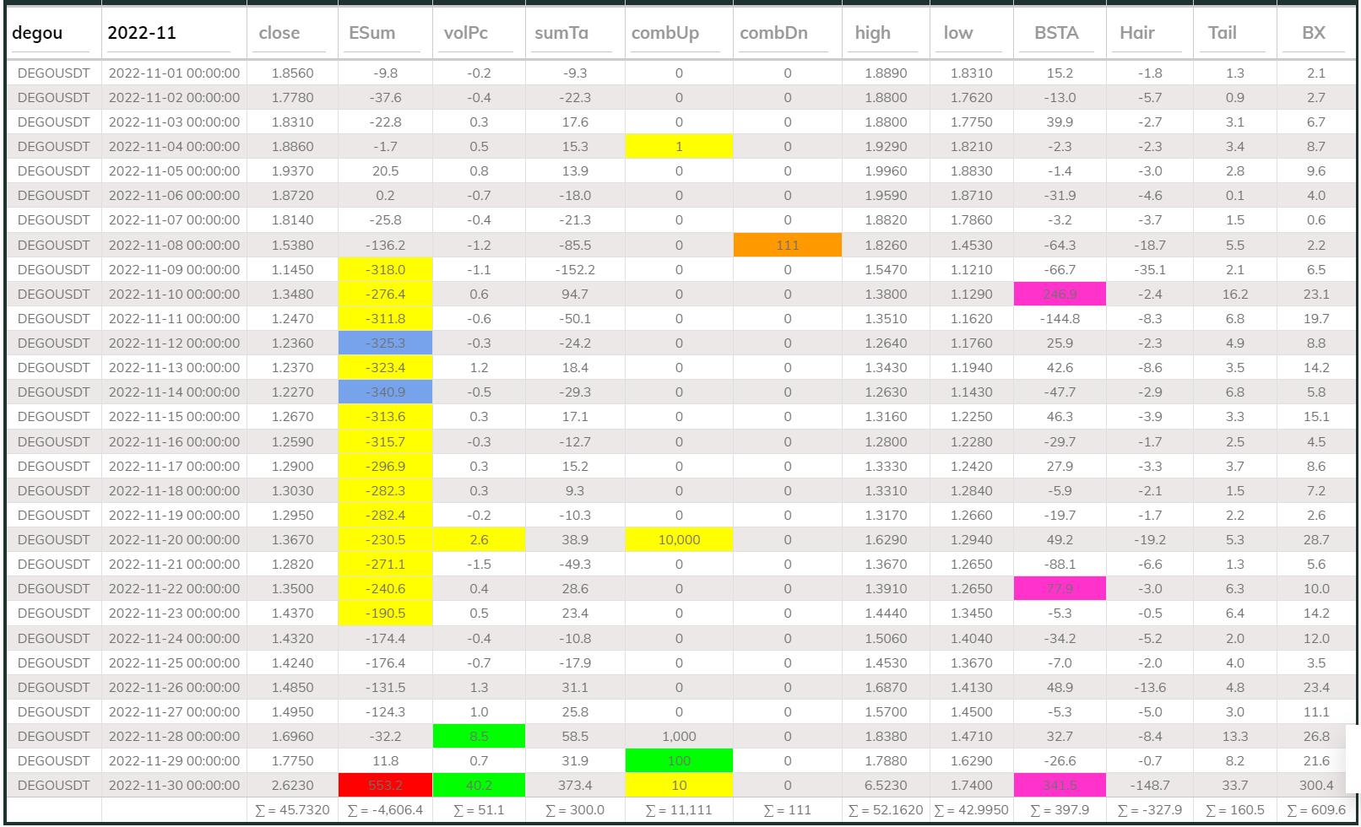Image resolution: width=1361 pixels, height=827 pixels.
Task: Select the green 8.5 volPc cell
Action: click(478, 736)
